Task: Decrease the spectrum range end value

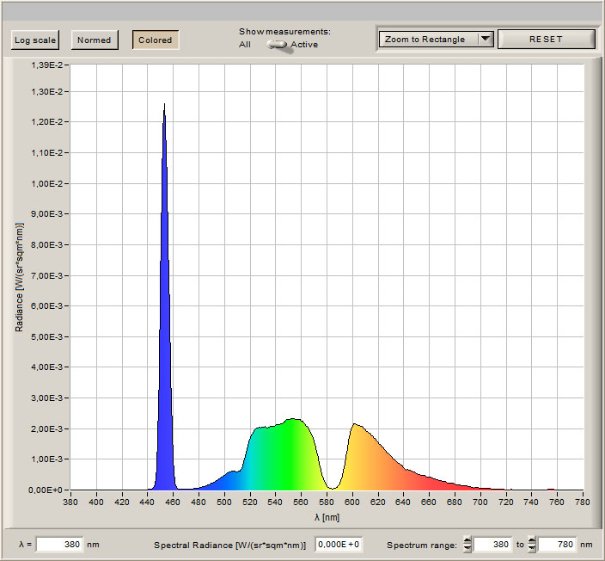Action: (x=533, y=549)
